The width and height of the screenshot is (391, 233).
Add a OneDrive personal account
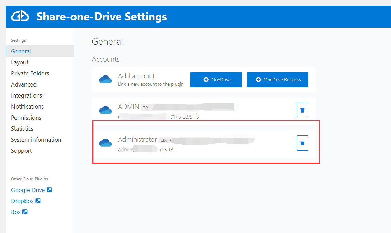point(216,80)
